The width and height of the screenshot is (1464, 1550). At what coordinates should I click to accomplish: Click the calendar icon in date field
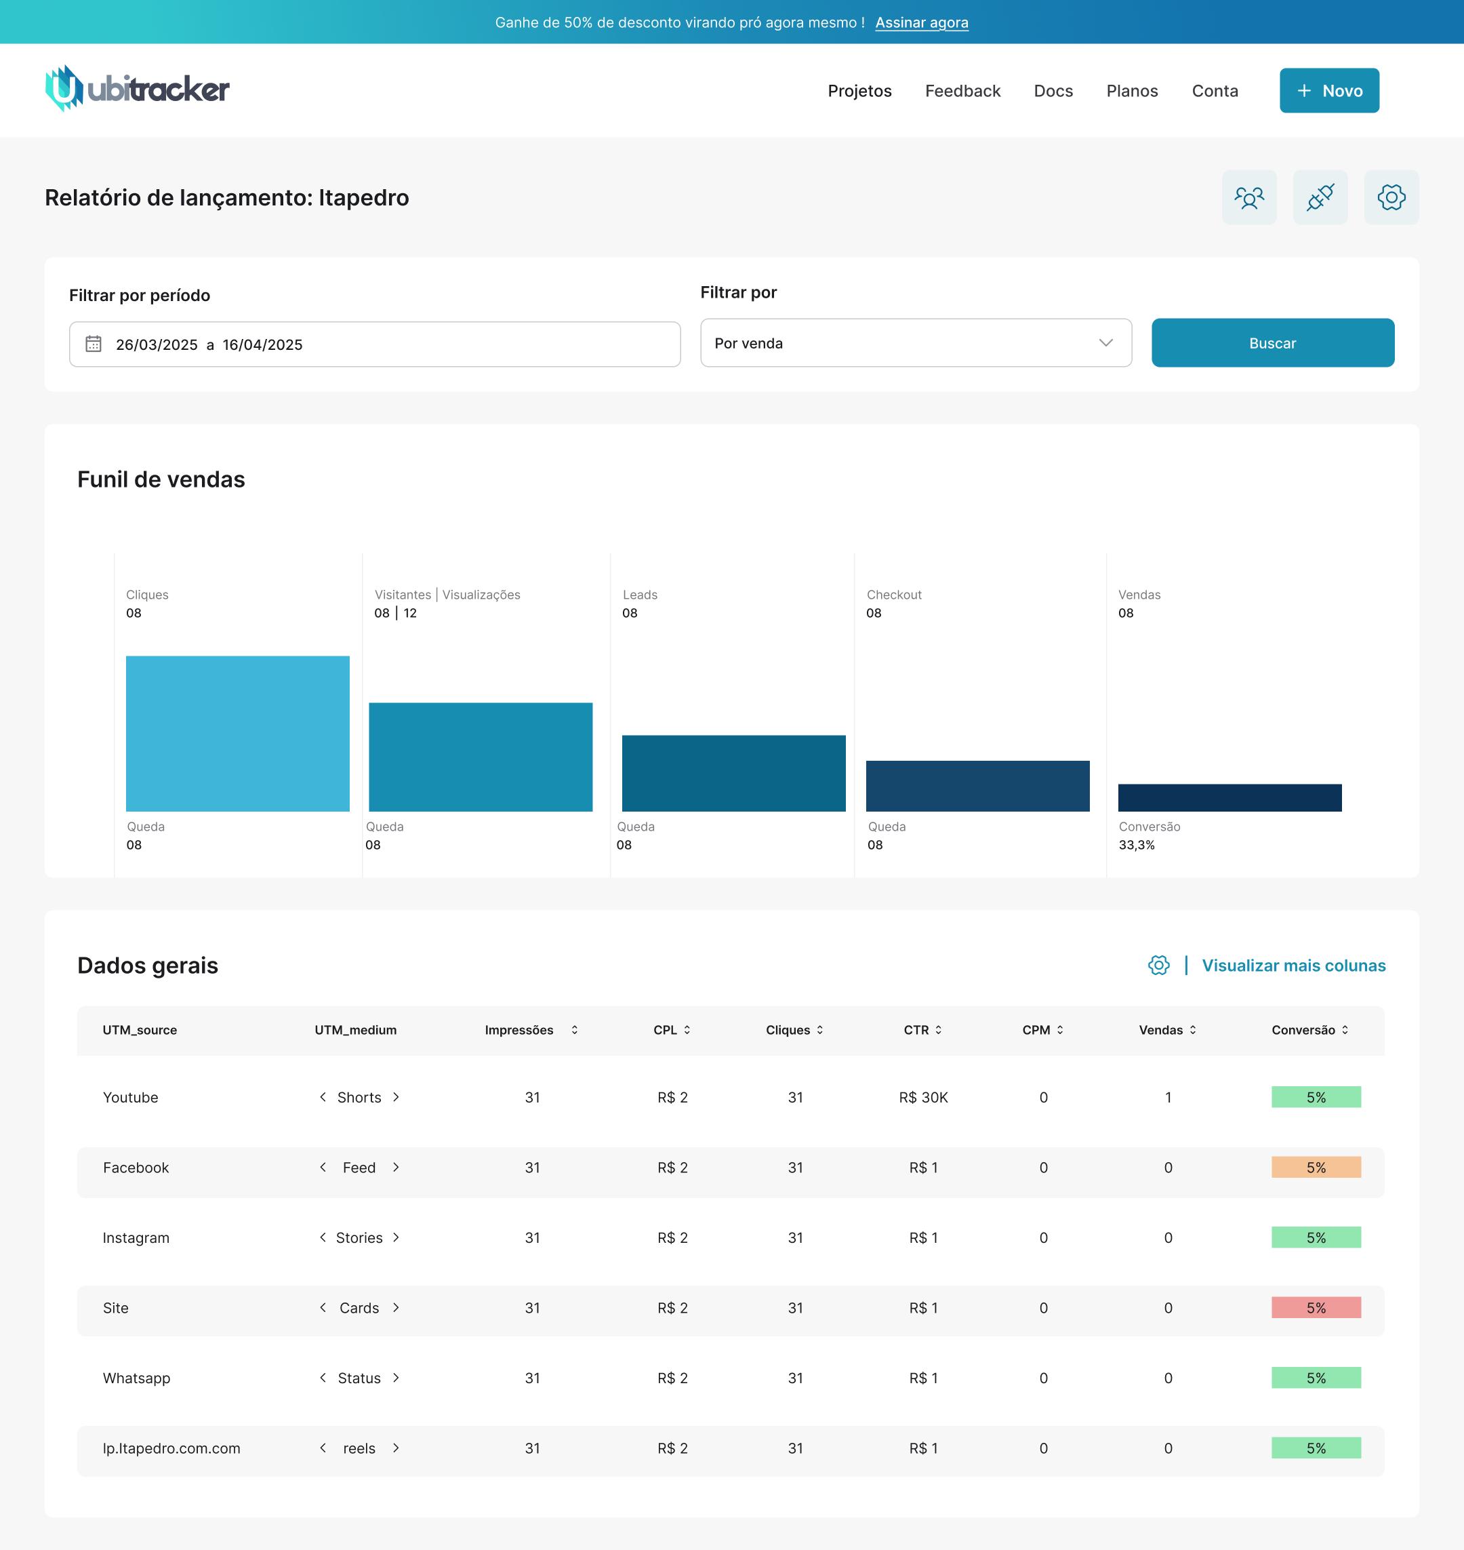click(x=94, y=344)
